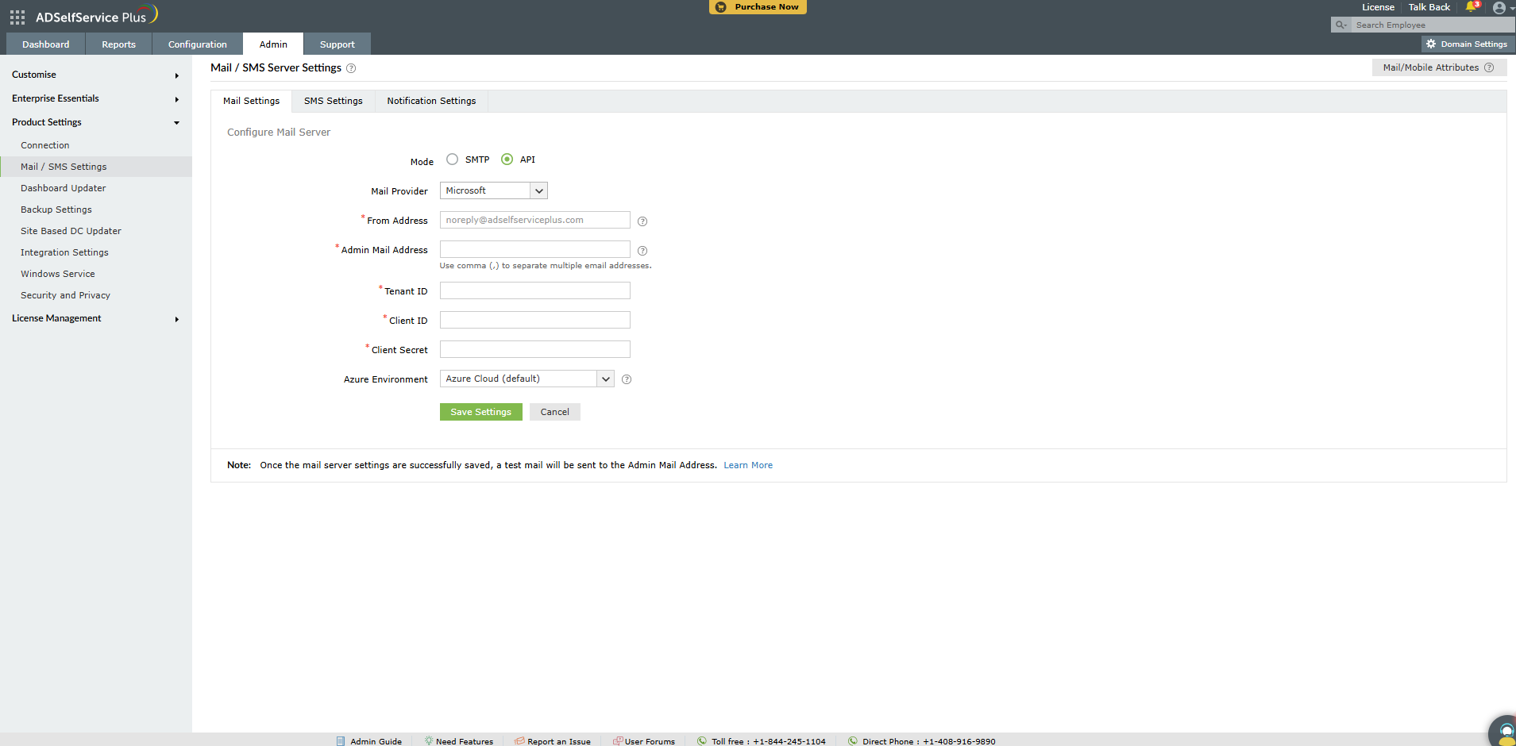Switch to the SMS Settings tab

point(333,101)
